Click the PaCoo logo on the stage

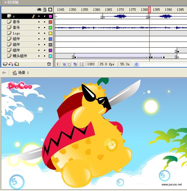(20, 86)
